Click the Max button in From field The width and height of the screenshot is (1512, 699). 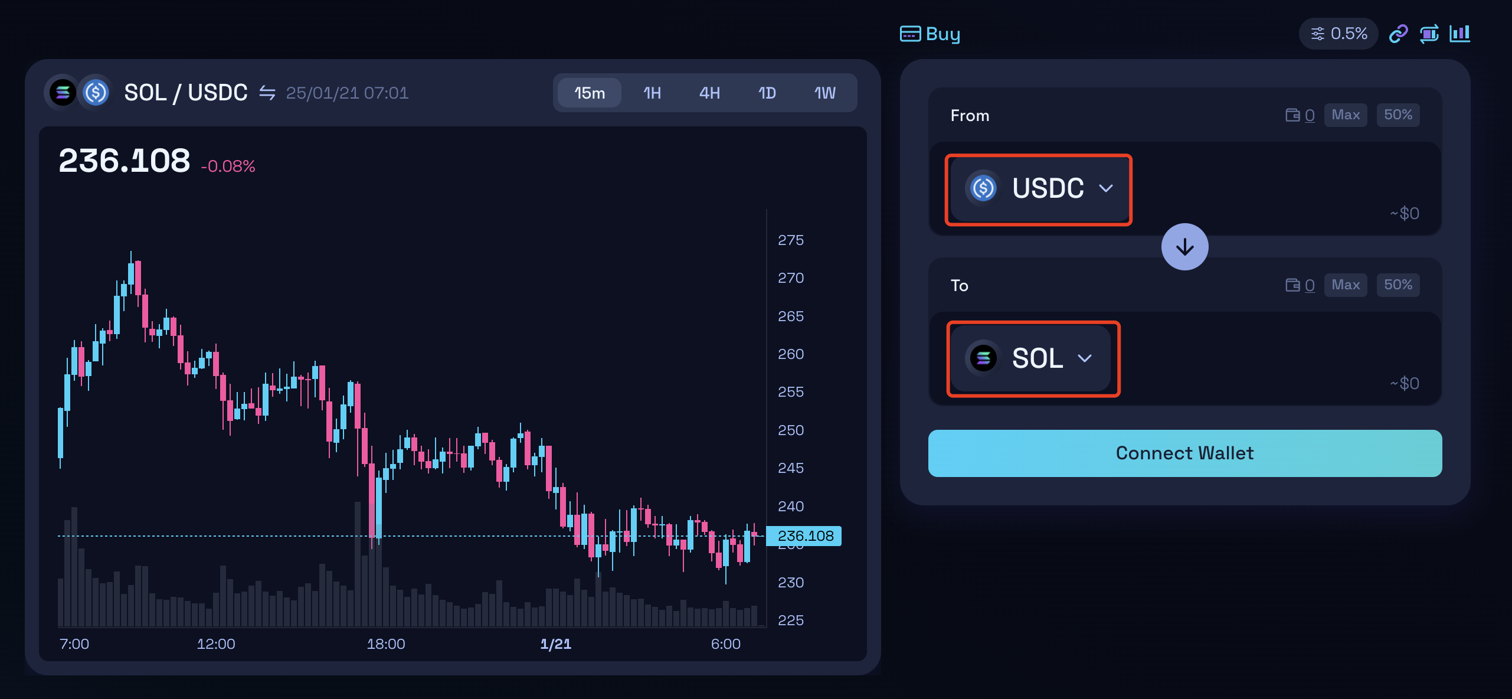(1345, 115)
